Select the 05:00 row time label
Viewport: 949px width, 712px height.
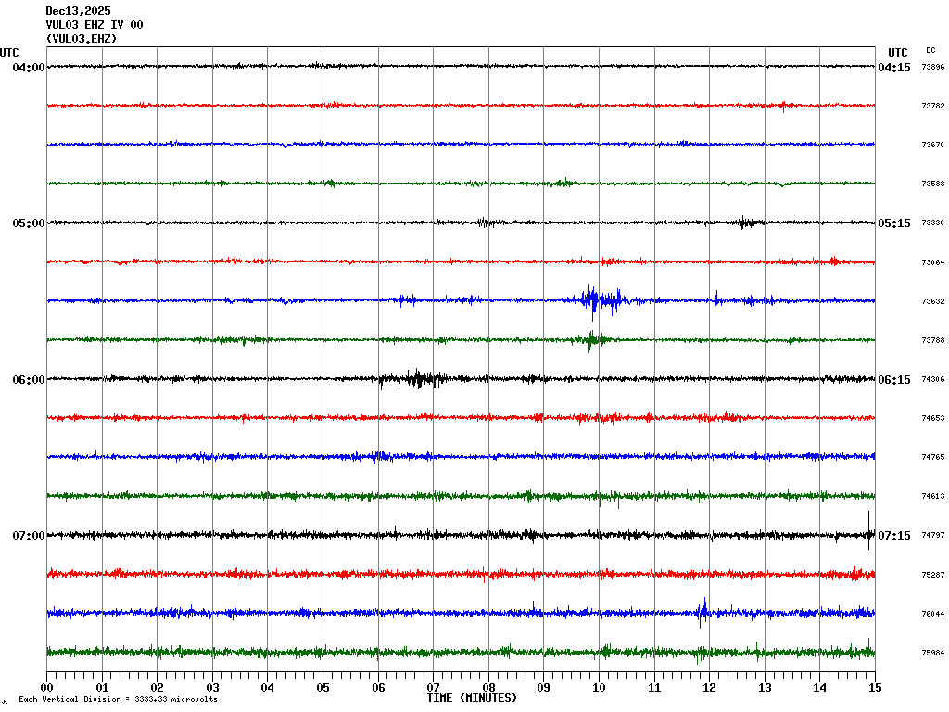pos(28,223)
